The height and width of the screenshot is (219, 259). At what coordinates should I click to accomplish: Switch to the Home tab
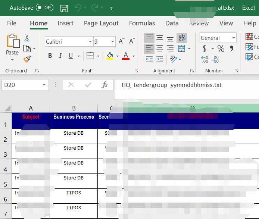[x=39, y=23]
